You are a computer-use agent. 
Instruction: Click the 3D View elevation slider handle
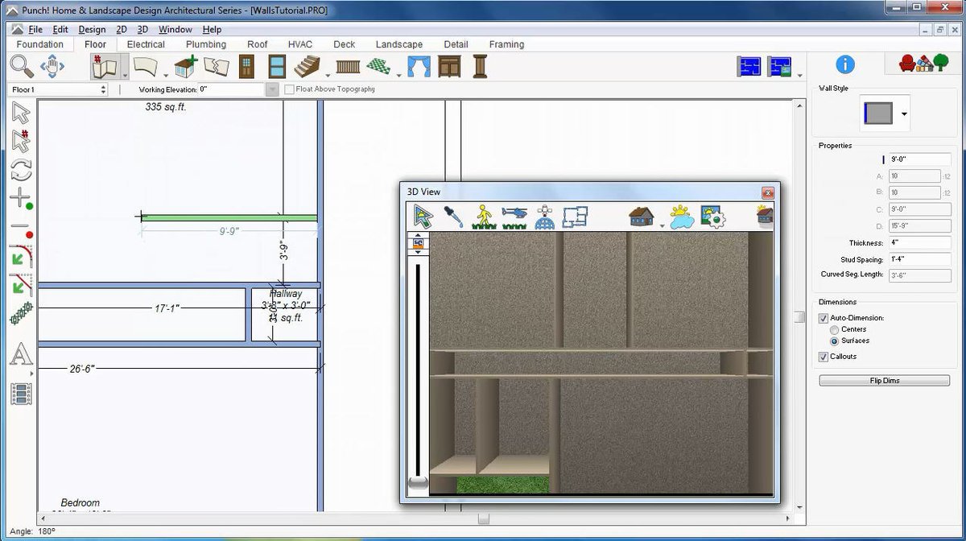click(418, 483)
